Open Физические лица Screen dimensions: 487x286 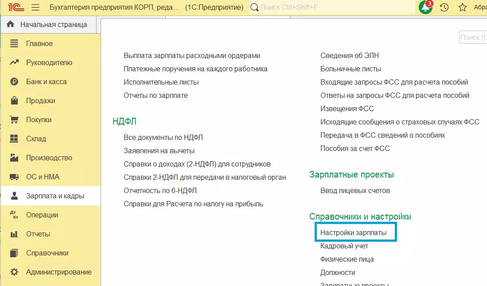(347, 259)
